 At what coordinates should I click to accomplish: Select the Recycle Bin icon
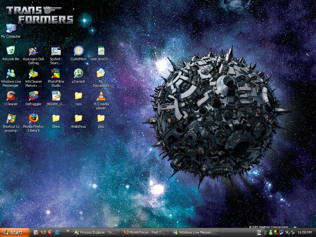point(11,51)
